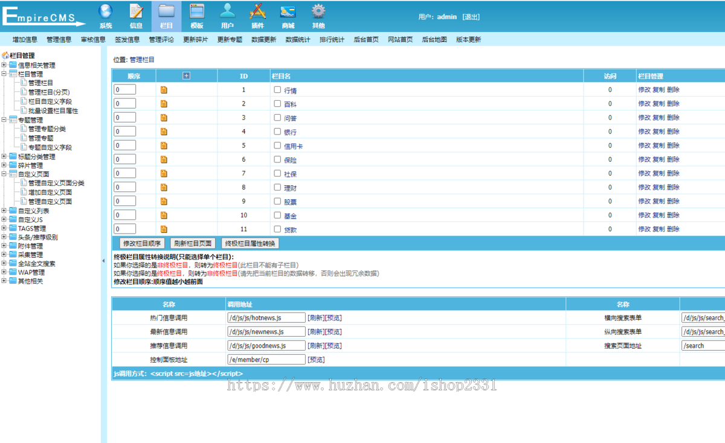The width and height of the screenshot is (725, 443).
Task: Click the orange document icon in row 理财
Action: tap(164, 188)
